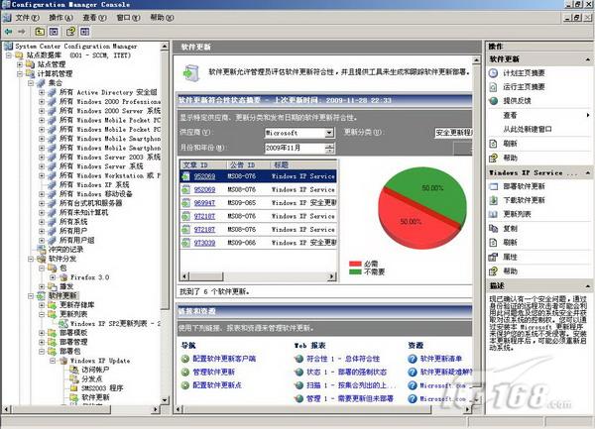Collapse the 计算机管理 tree node
The image size is (595, 429).
[20, 74]
